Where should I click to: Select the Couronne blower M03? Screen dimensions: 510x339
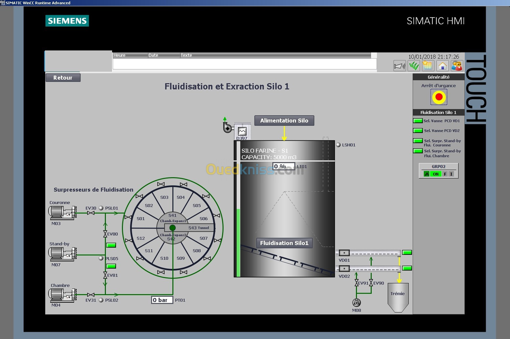63,213
